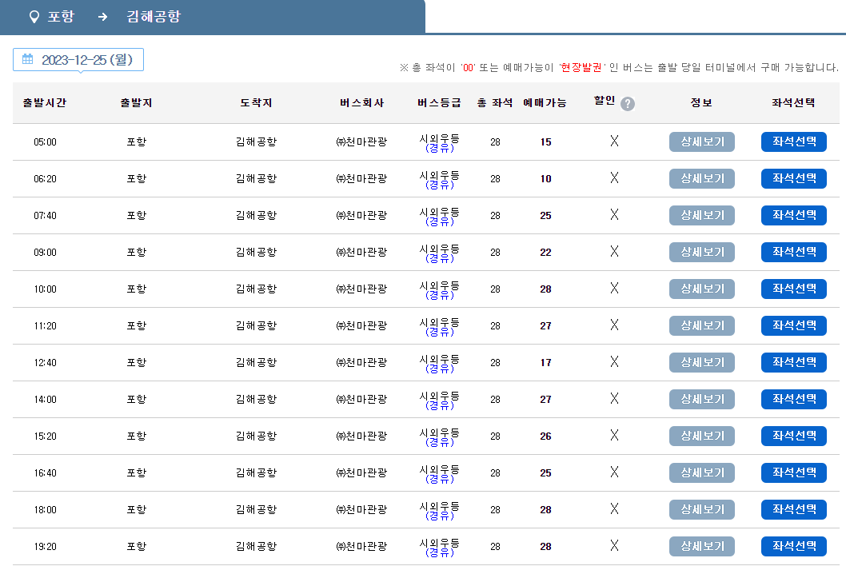The height and width of the screenshot is (582, 846).
Task: Open the date picker showing 2023-12-25 (월)
Action: (x=78, y=60)
